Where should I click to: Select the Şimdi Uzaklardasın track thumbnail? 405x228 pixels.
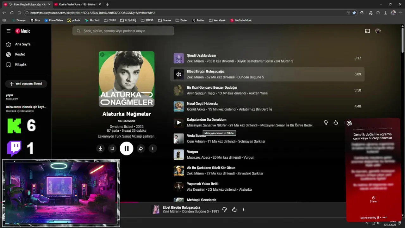pyautogui.click(x=179, y=58)
